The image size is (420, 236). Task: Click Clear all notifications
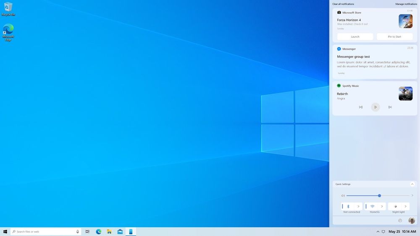coord(343,4)
